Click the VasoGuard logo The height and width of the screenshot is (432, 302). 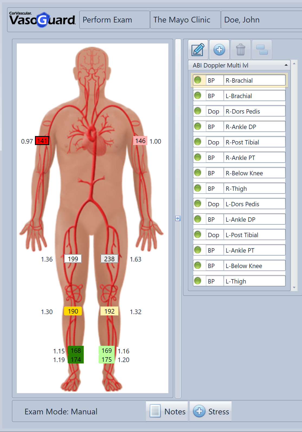[x=43, y=20]
